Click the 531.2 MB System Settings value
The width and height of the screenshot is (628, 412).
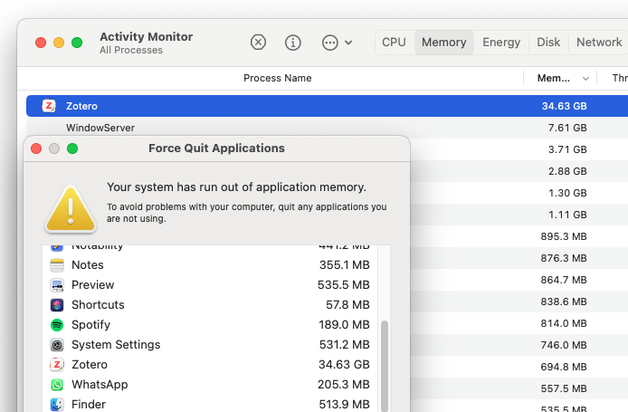pos(345,345)
